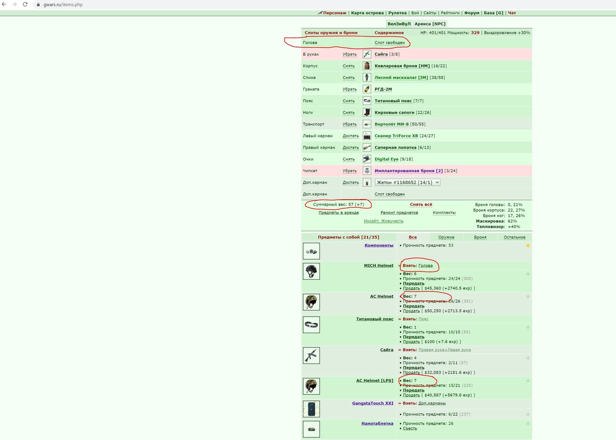Click Ремонт предметов link

pyautogui.click(x=399, y=213)
